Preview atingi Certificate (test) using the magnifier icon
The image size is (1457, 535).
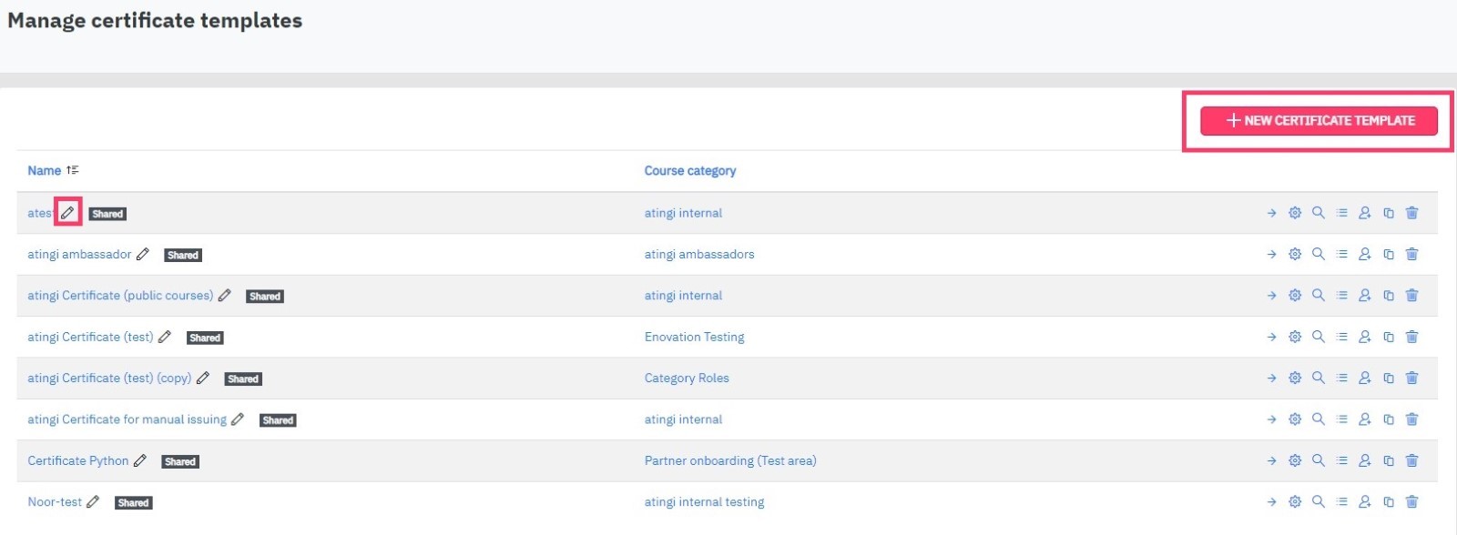[1318, 337]
